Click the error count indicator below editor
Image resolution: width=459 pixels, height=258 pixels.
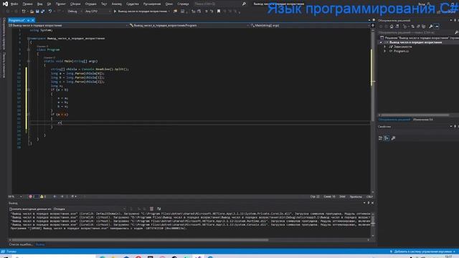point(34,196)
